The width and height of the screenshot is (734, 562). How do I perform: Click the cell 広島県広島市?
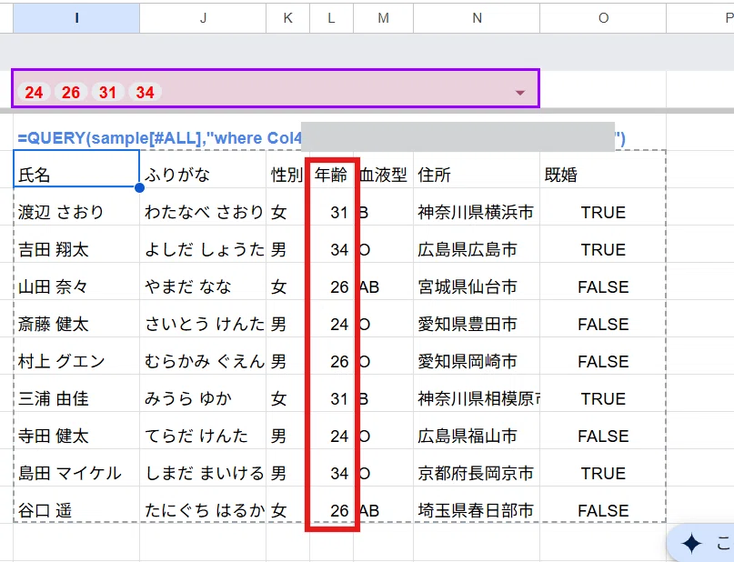(x=477, y=244)
